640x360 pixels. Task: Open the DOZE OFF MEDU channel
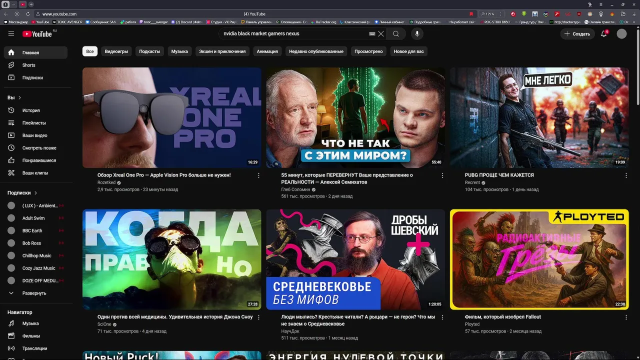coord(35,280)
